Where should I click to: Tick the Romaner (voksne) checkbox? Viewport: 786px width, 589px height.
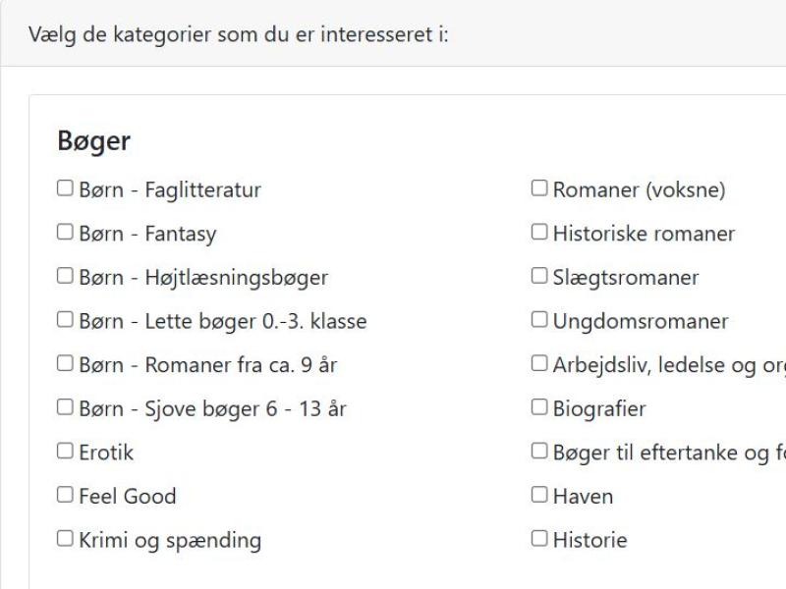[x=539, y=188]
